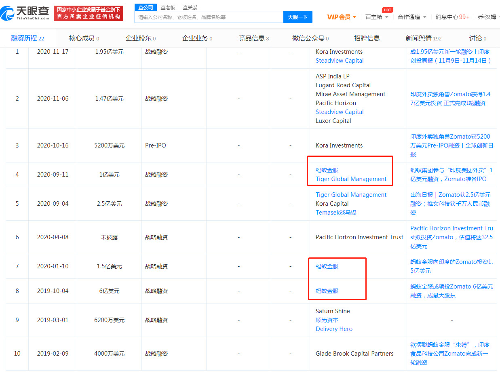The image size is (500, 373).
Task: Click the 天眼一下 search button
Action: pos(298,17)
